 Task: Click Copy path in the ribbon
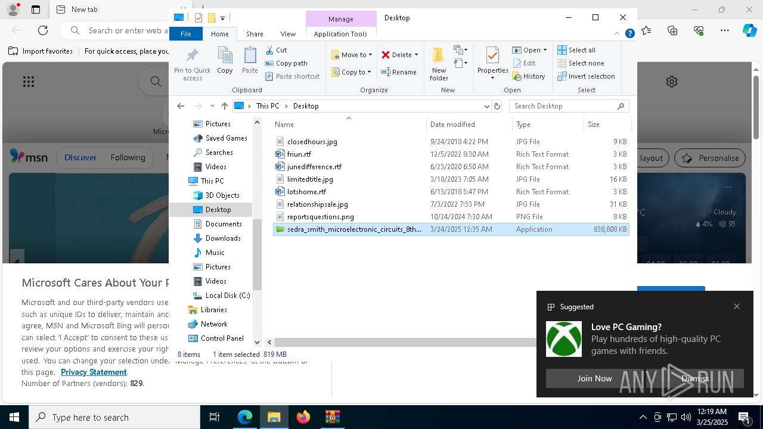286,63
